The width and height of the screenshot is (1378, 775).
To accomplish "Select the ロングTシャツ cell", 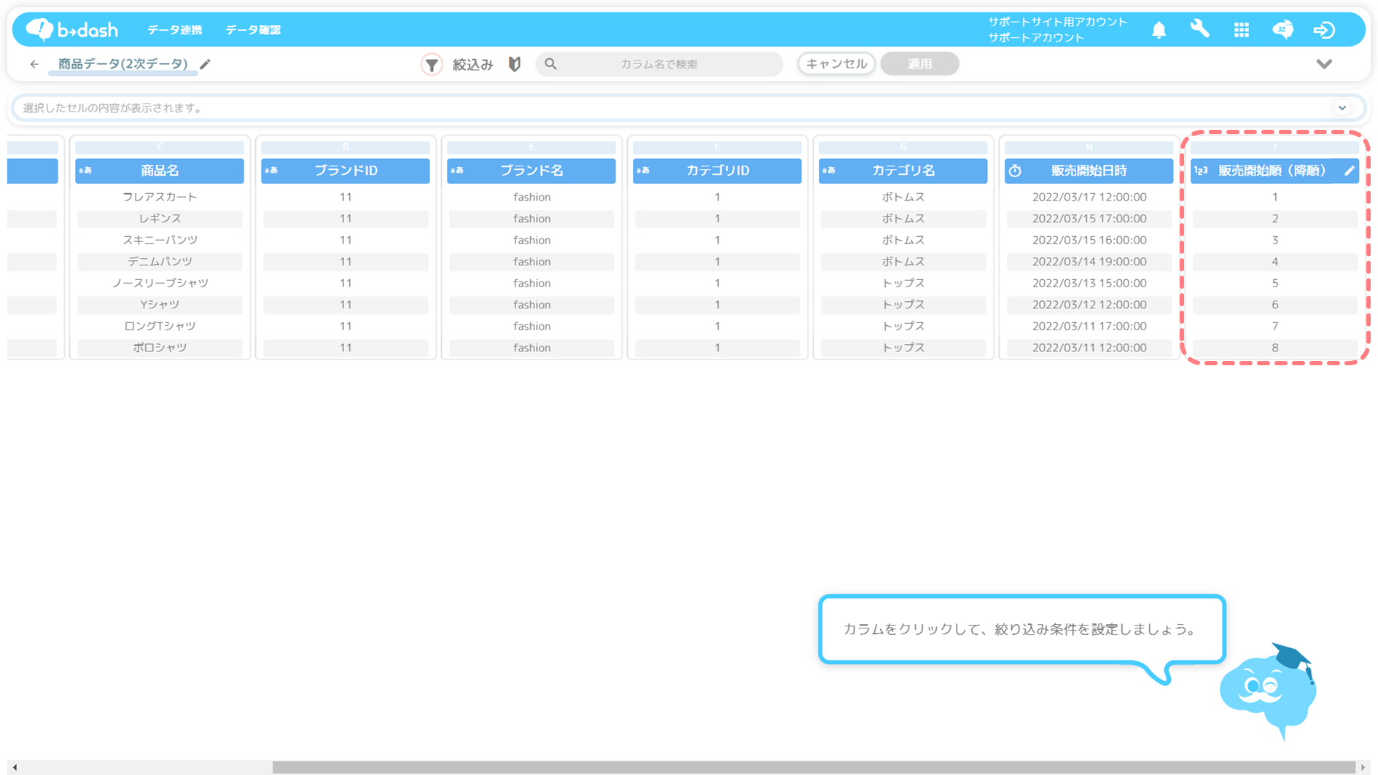I will tap(160, 326).
